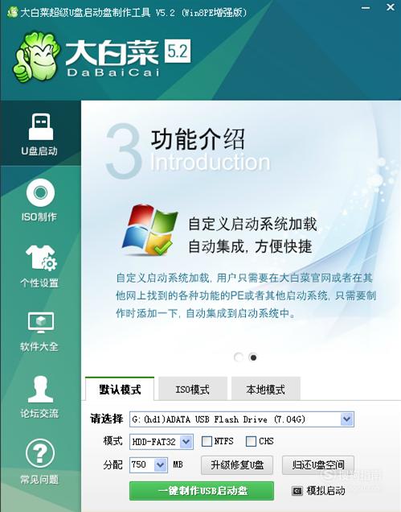Image resolution: width=401 pixels, height=512 pixels.
Task: Enable the NTFS checkbox
Action: coord(207,441)
